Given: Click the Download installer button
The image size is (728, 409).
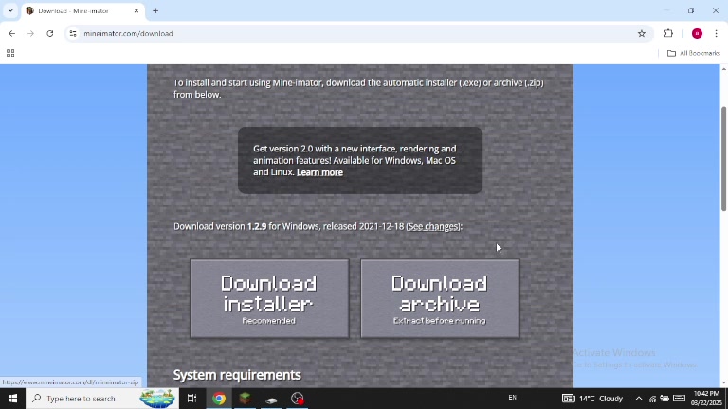Looking at the screenshot, I should [x=269, y=298].
